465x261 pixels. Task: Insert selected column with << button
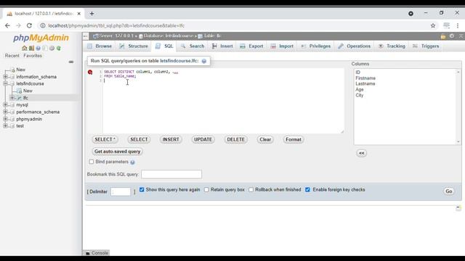click(x=362, y=153)
